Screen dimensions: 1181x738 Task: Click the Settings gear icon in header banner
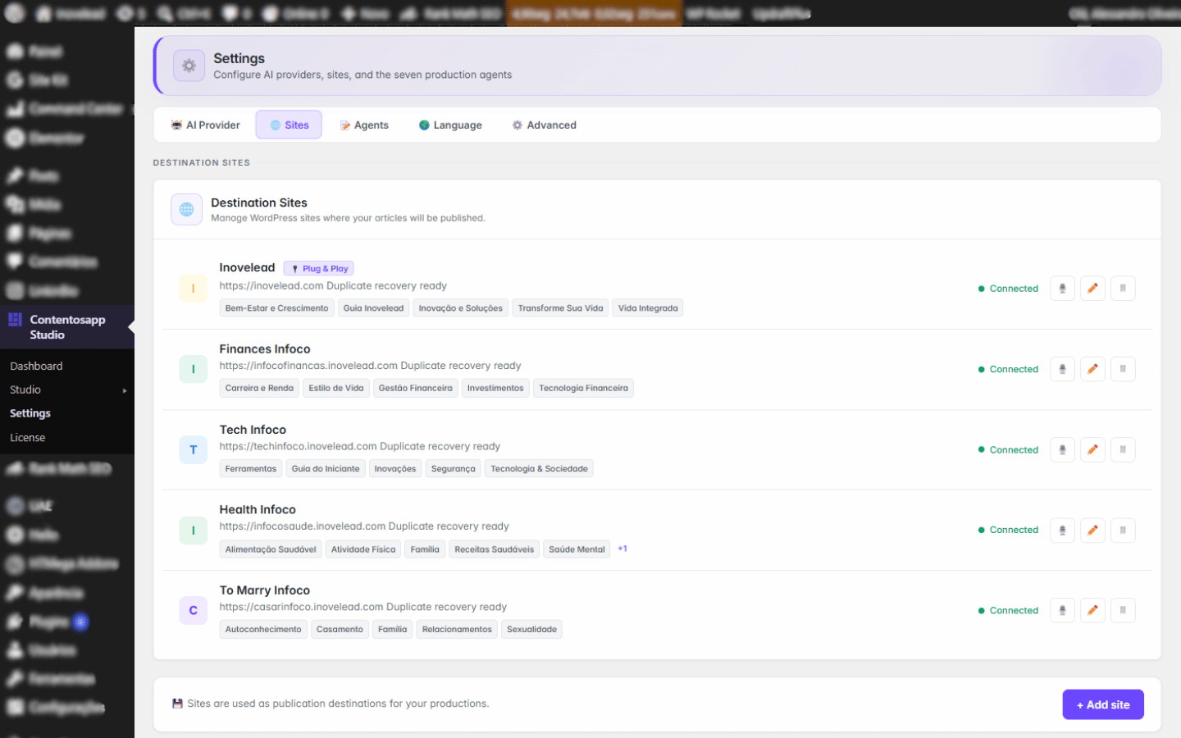(x=189, y=66)
